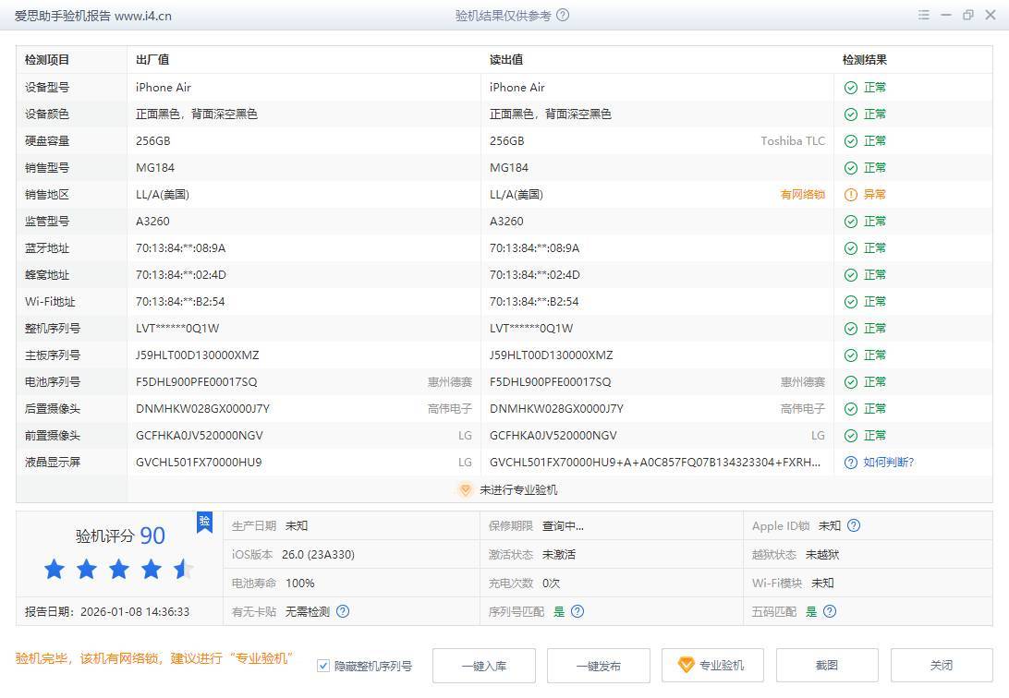The width and height of the screenshot is (1009, 698).
Task: Start 专业验机 professional inspection
Action: [x=711, y=666]
